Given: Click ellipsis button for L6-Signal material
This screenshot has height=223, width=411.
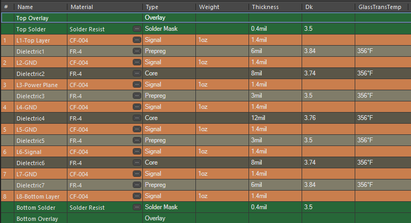Looking at the screenshot, I should point(137,152).
